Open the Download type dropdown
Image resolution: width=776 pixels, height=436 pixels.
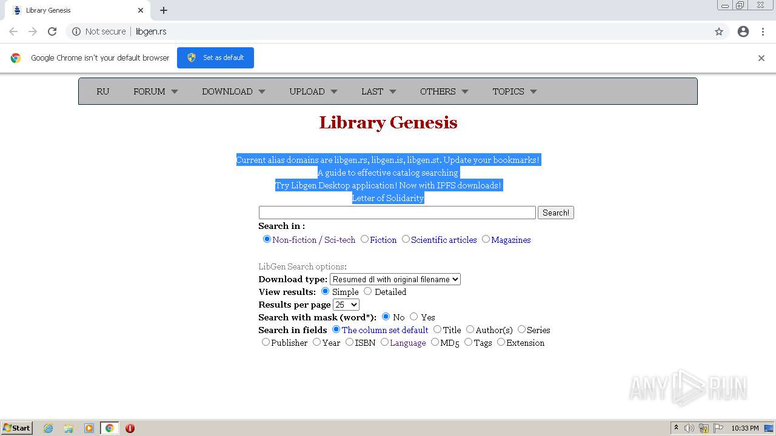coord(395,279)
